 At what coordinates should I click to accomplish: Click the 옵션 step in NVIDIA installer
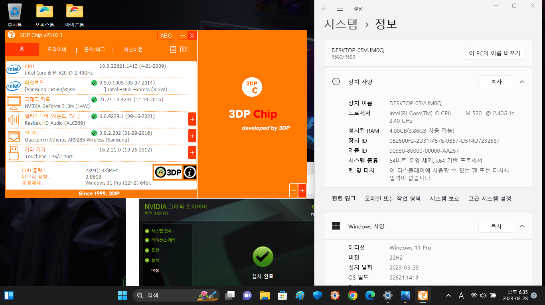(x=155, y=250)
